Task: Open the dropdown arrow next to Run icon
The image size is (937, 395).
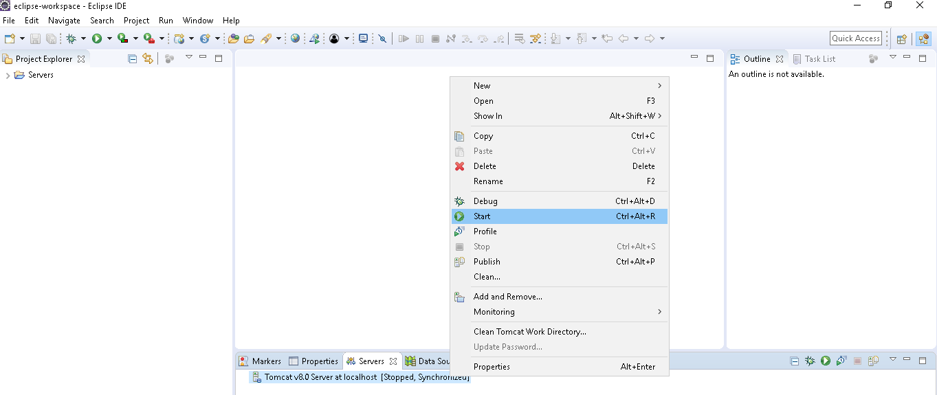Action: point(109,38)
